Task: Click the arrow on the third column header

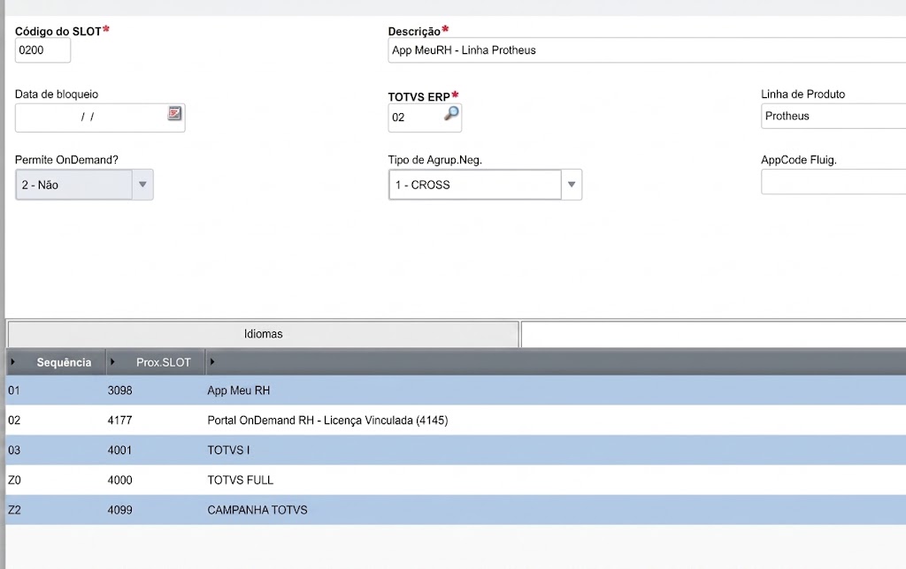Action: pyautogui.click(x=212, y=362)
